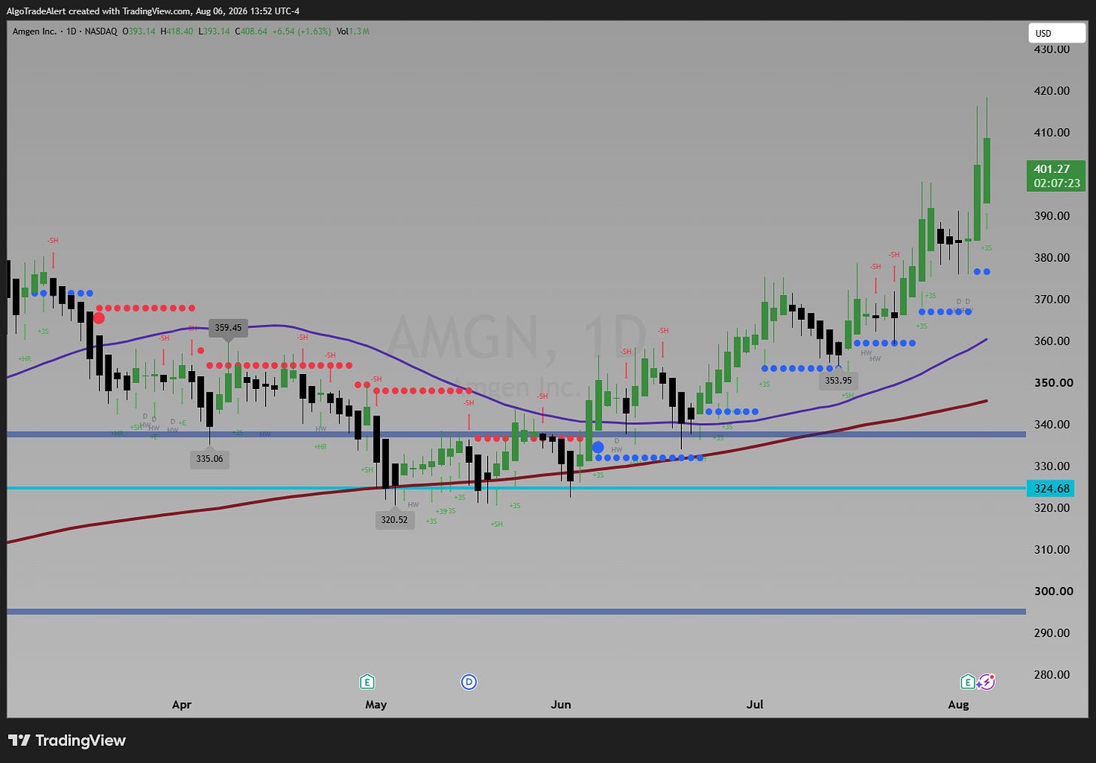Click the large red signal dot in March
The image size is (1096, 763).
point(99,318)
